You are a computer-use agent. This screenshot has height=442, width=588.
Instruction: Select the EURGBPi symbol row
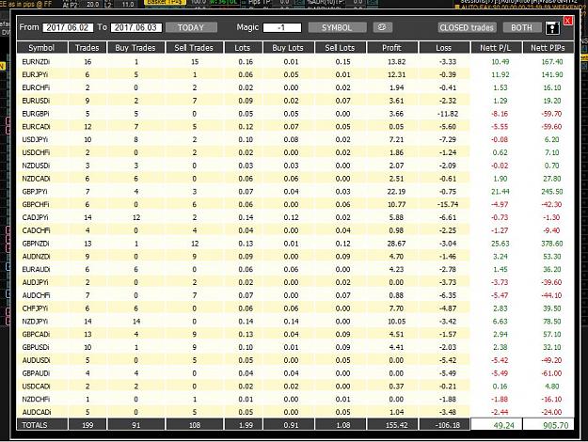pyautogui.click(x=295, y=114)
